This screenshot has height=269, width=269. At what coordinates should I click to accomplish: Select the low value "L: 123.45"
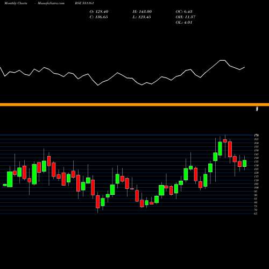pyautogui.click(x=141, y=17)
